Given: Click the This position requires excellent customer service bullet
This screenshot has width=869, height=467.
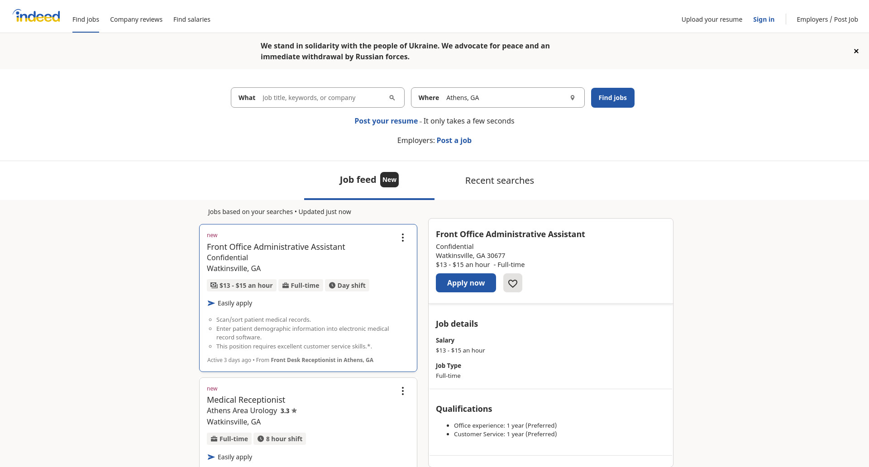Looking at the screenshot, I should coord(294,347).
